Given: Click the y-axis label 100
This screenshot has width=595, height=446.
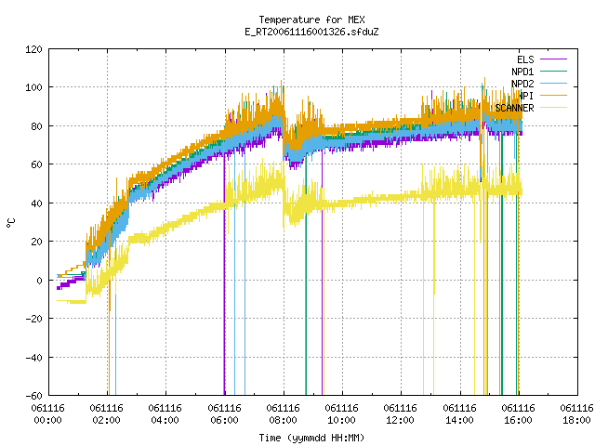Looking at the screenshot, I should pyautogui.click(x=33, y=87).
